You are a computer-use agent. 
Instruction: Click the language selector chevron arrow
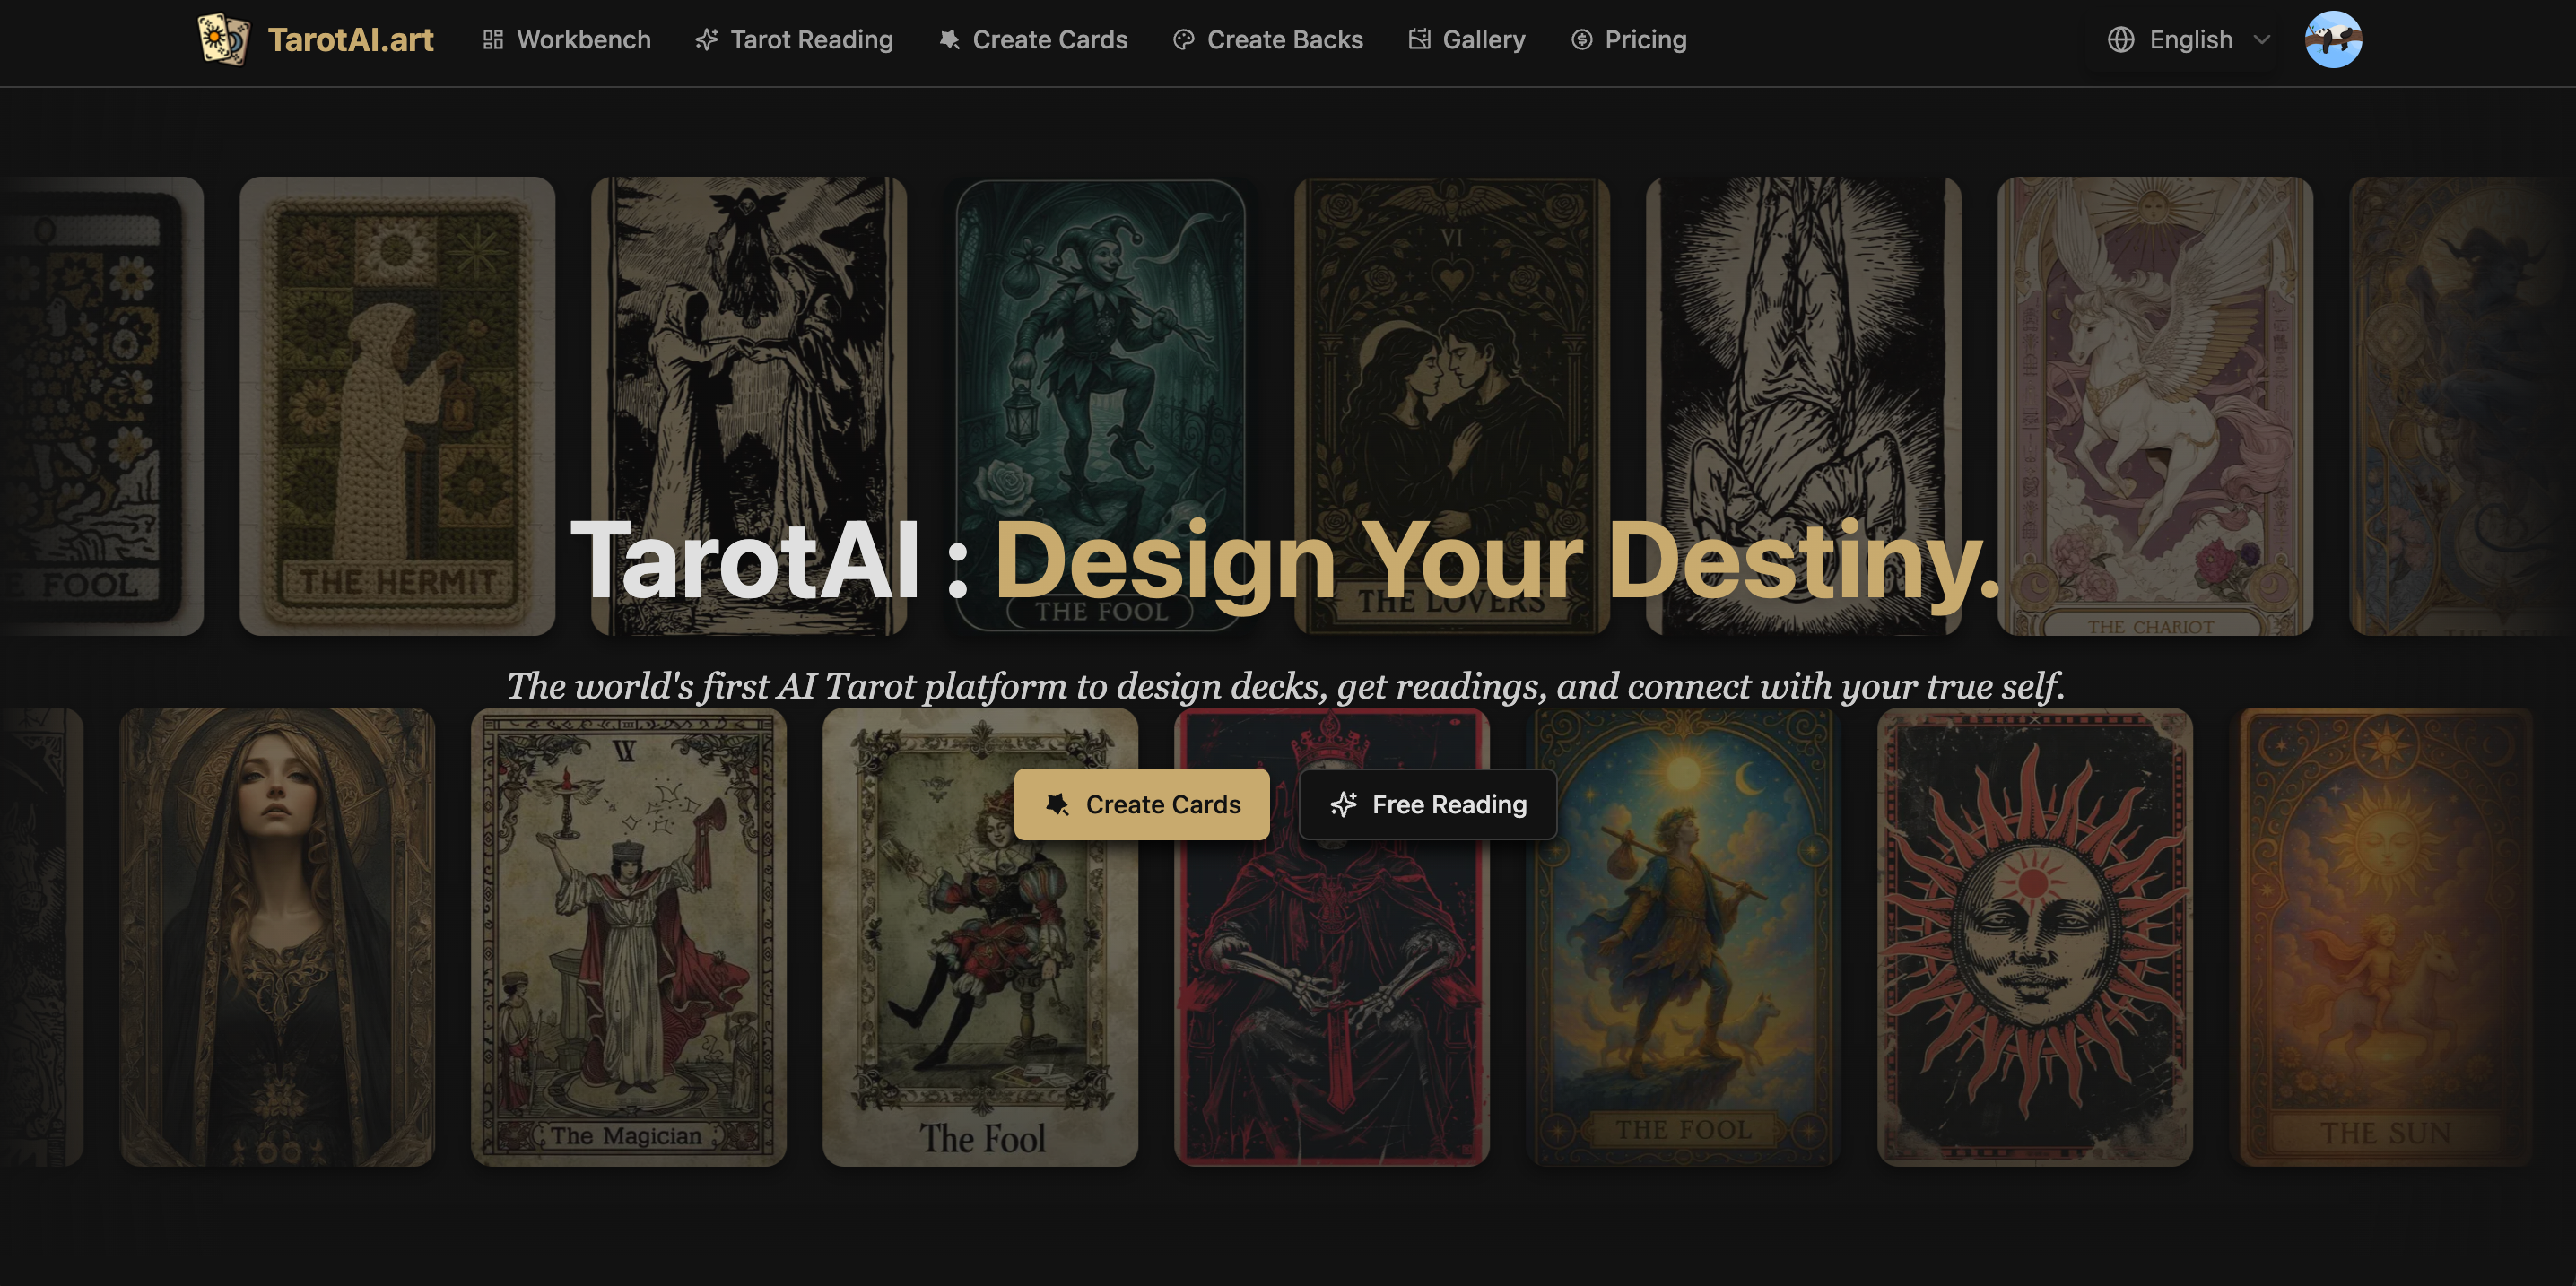pyautogui.click(x=2262, y=40)
